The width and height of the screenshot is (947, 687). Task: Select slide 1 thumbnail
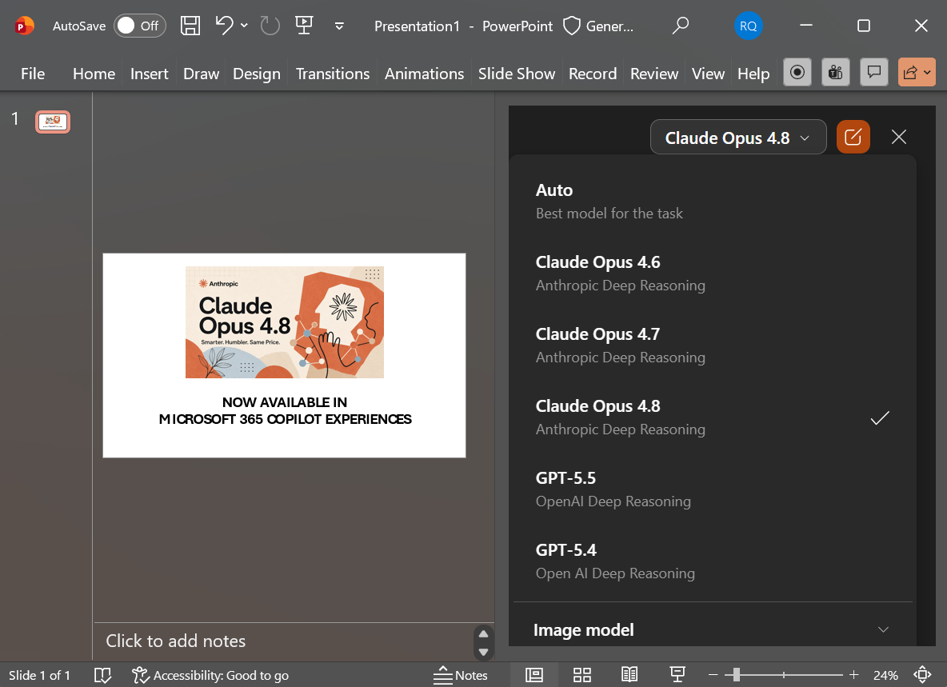tap(53, 122)
